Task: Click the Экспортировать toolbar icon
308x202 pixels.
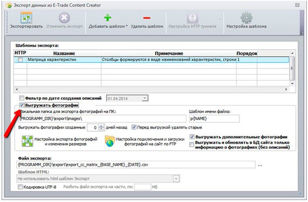Action: 27,17
